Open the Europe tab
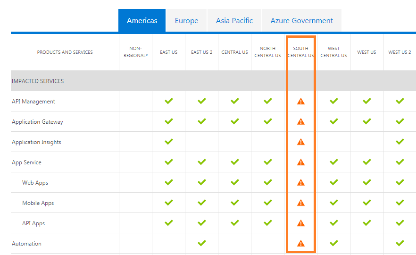 tap(186, 20)
